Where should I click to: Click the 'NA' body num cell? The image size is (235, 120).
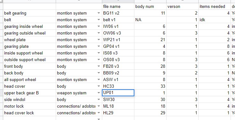point(150,20)
